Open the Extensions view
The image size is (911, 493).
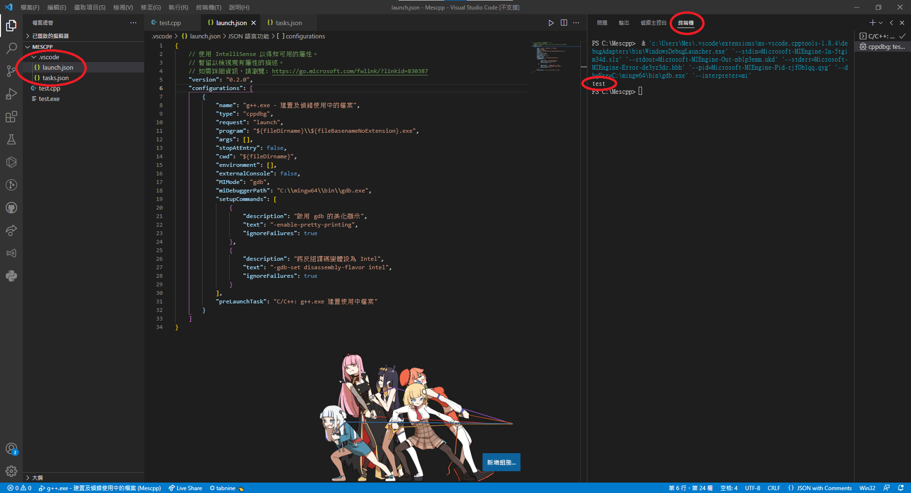pos(11,117)
